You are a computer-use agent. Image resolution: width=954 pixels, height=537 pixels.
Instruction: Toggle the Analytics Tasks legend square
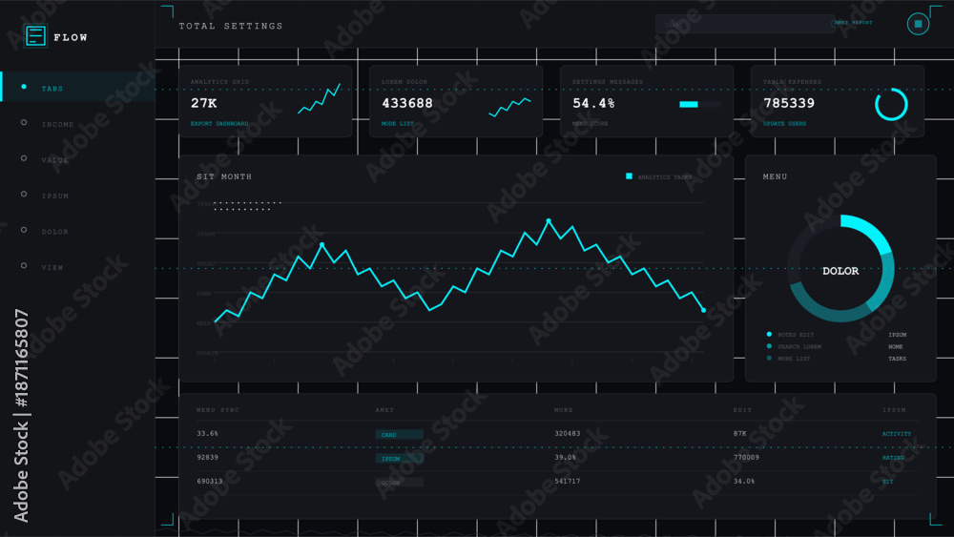click(x=629, y=176)
